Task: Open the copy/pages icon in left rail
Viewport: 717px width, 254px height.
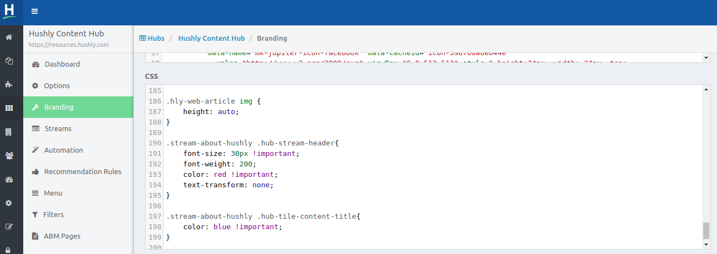Action: click(9, 61)
